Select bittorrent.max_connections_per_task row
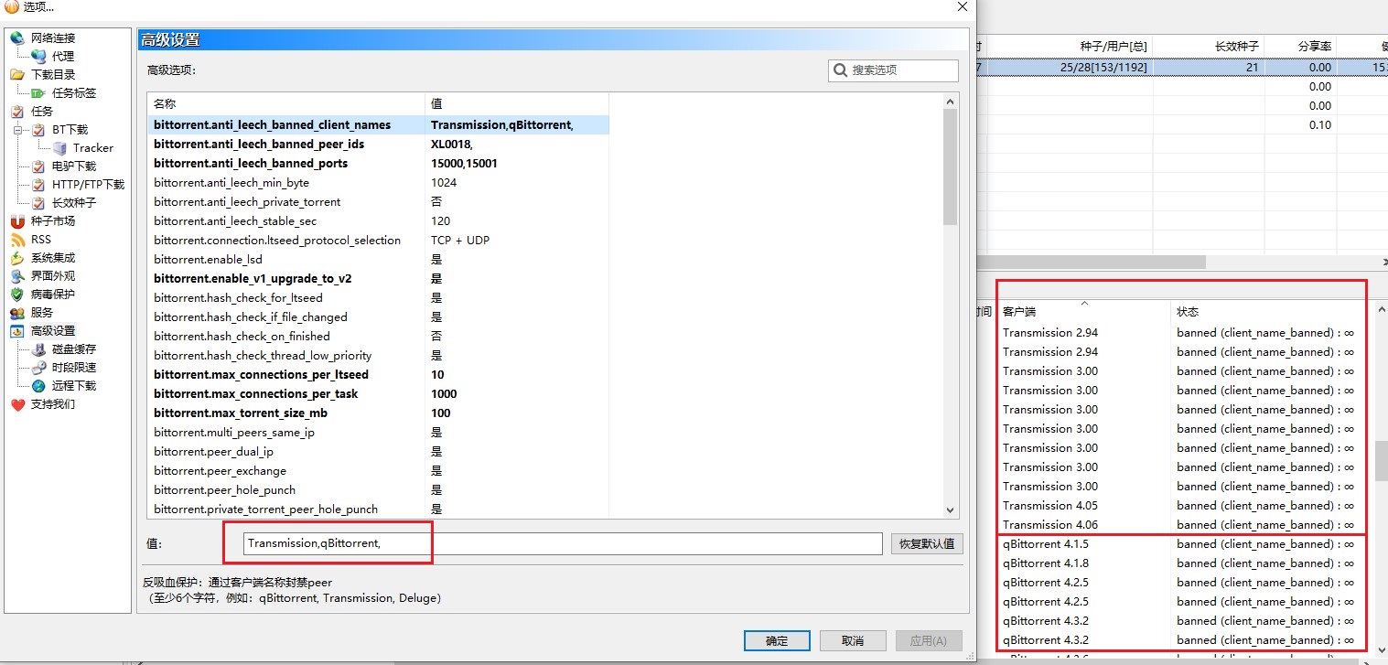Image resolution: width=1388 pixels, height=665 pixels. point(378,393)
